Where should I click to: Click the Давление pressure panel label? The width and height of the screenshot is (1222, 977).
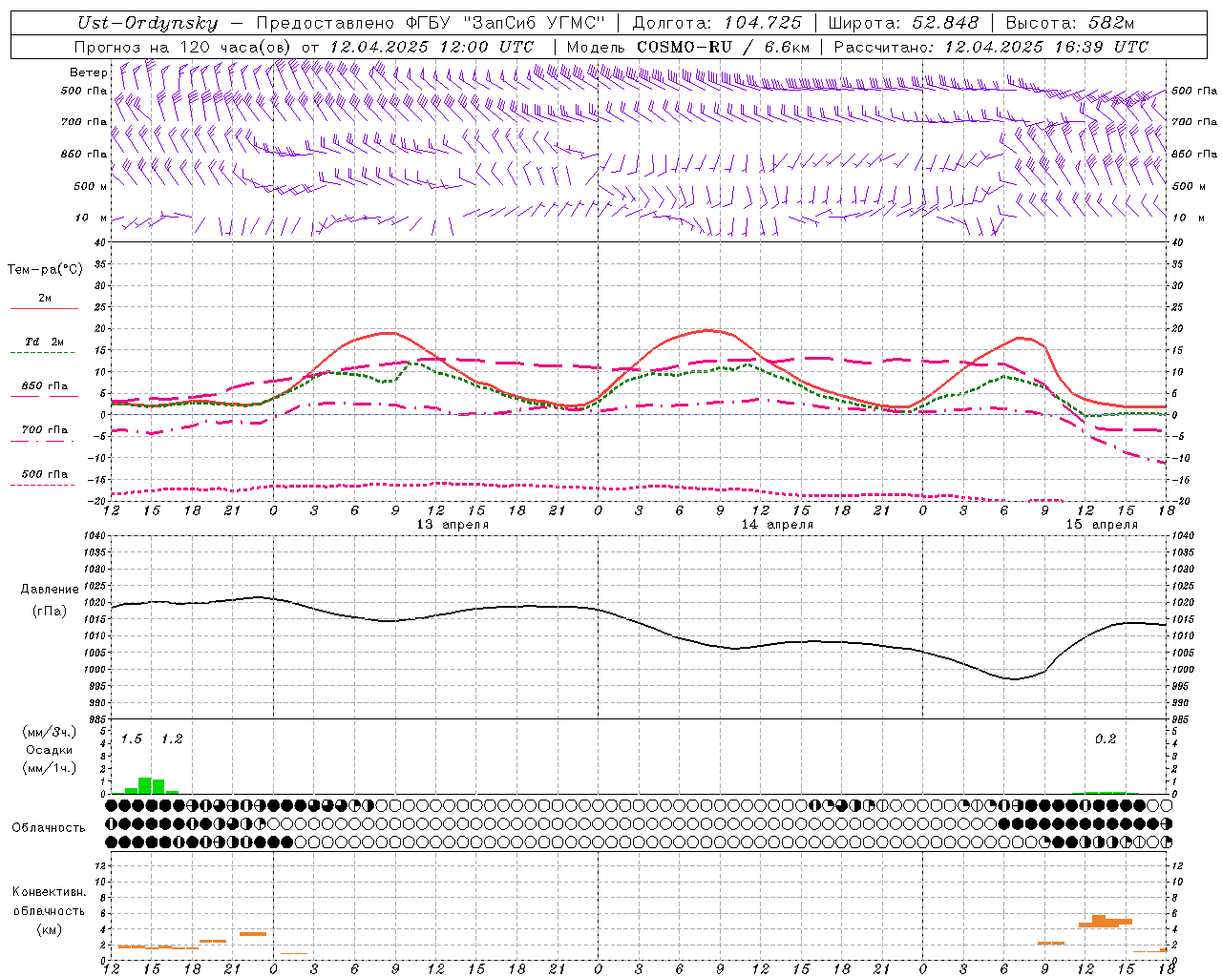(x=50, y=590)
